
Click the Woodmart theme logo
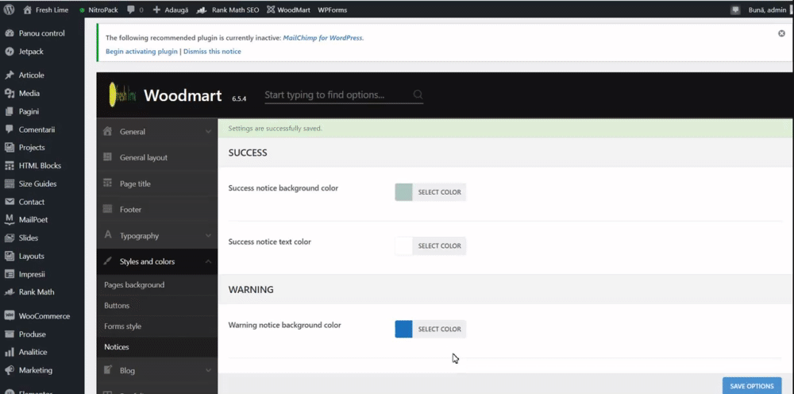coord(122,95)
